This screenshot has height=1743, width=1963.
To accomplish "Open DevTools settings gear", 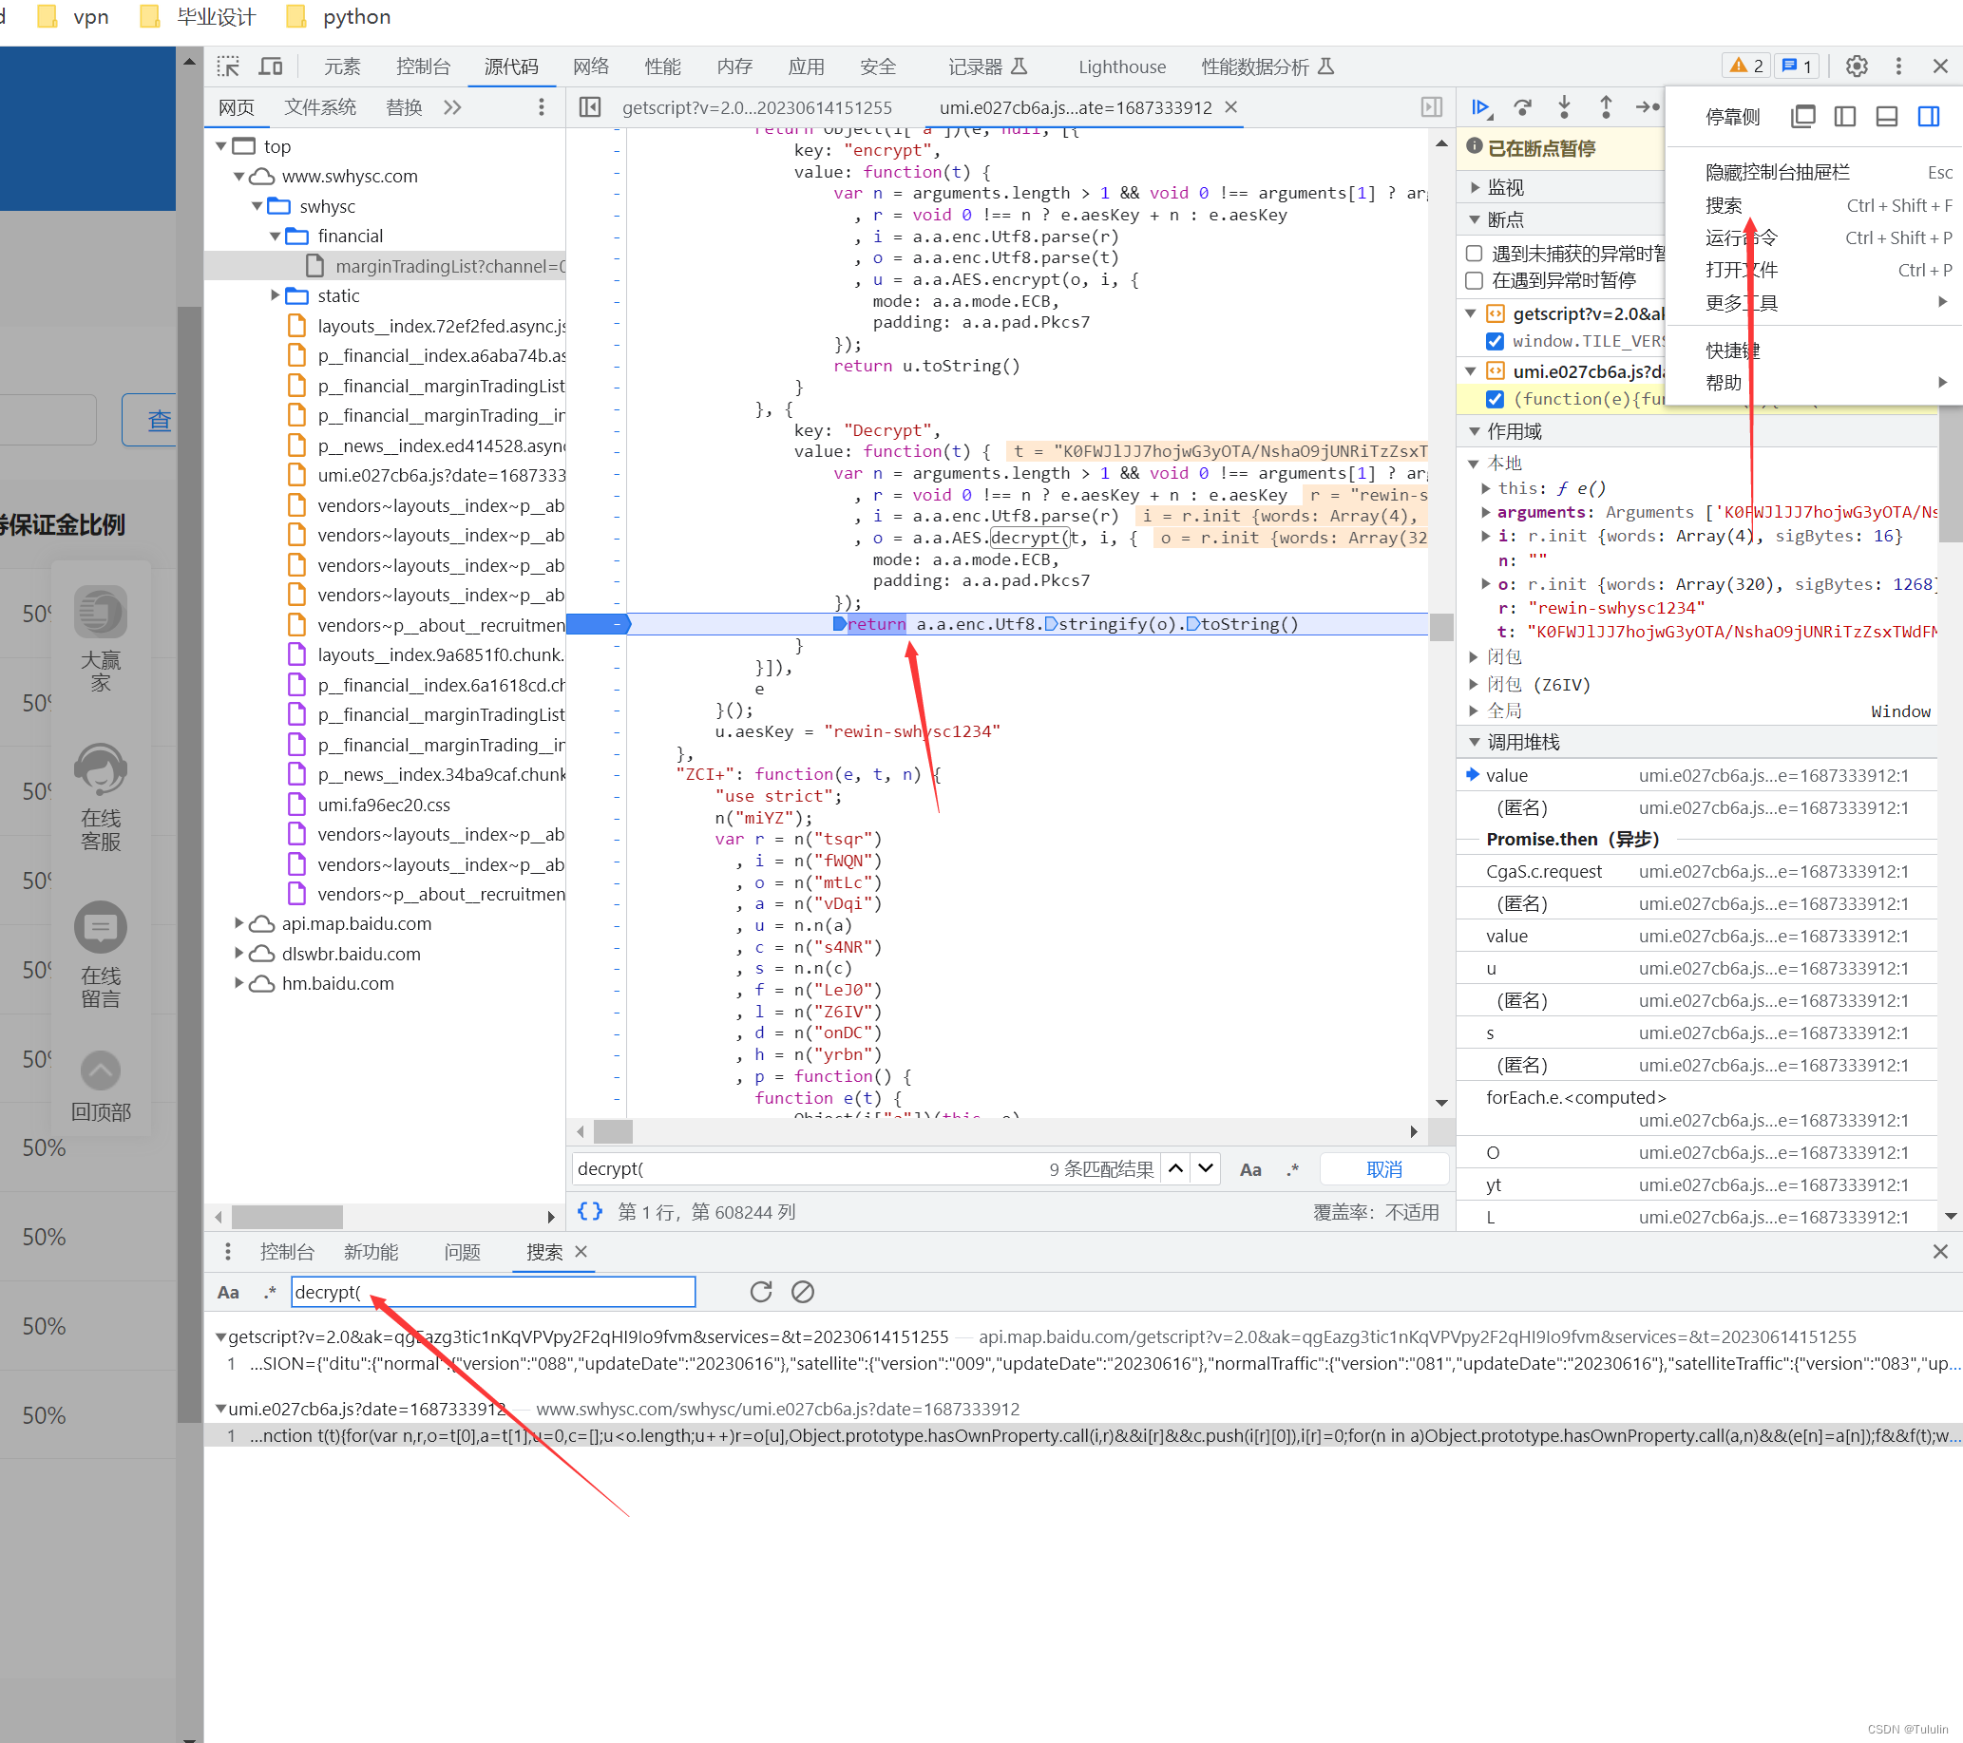I will point(1857,66).
